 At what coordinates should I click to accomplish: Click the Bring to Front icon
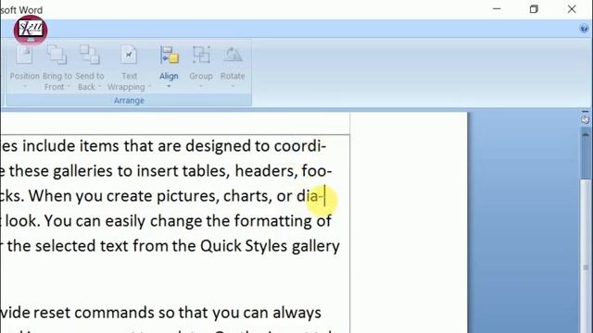point(57,55)
